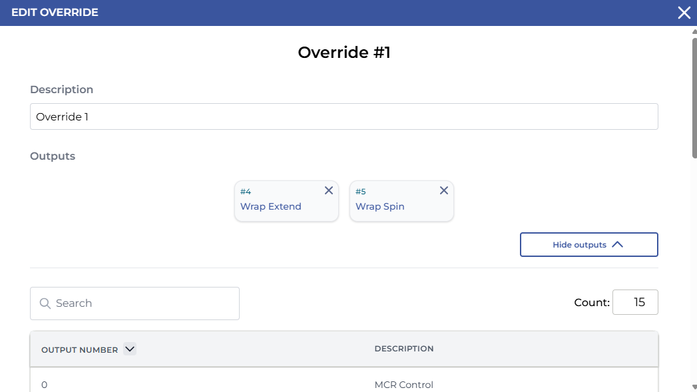Click the Description column header in table

(403, 349)
